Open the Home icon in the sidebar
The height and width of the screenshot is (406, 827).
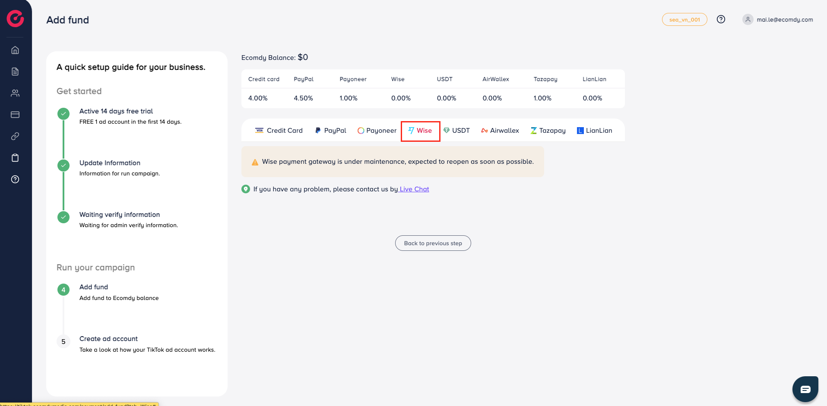tap(15, 50)
